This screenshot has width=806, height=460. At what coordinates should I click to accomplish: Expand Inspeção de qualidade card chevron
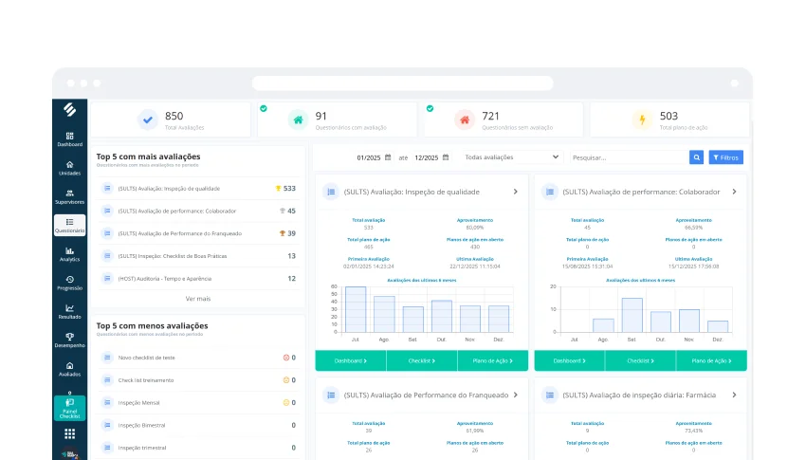coord(515,192)
